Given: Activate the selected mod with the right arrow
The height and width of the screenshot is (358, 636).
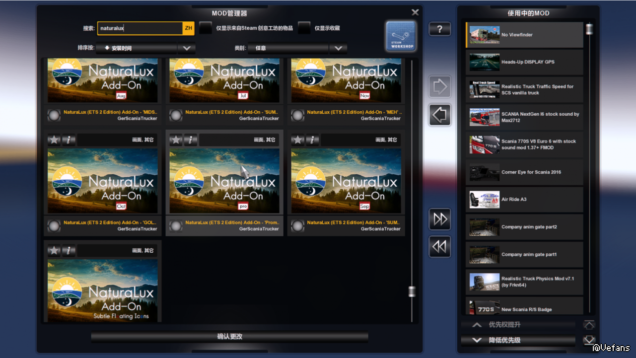Looking at the screenshot, I should (x=440, y=87).
